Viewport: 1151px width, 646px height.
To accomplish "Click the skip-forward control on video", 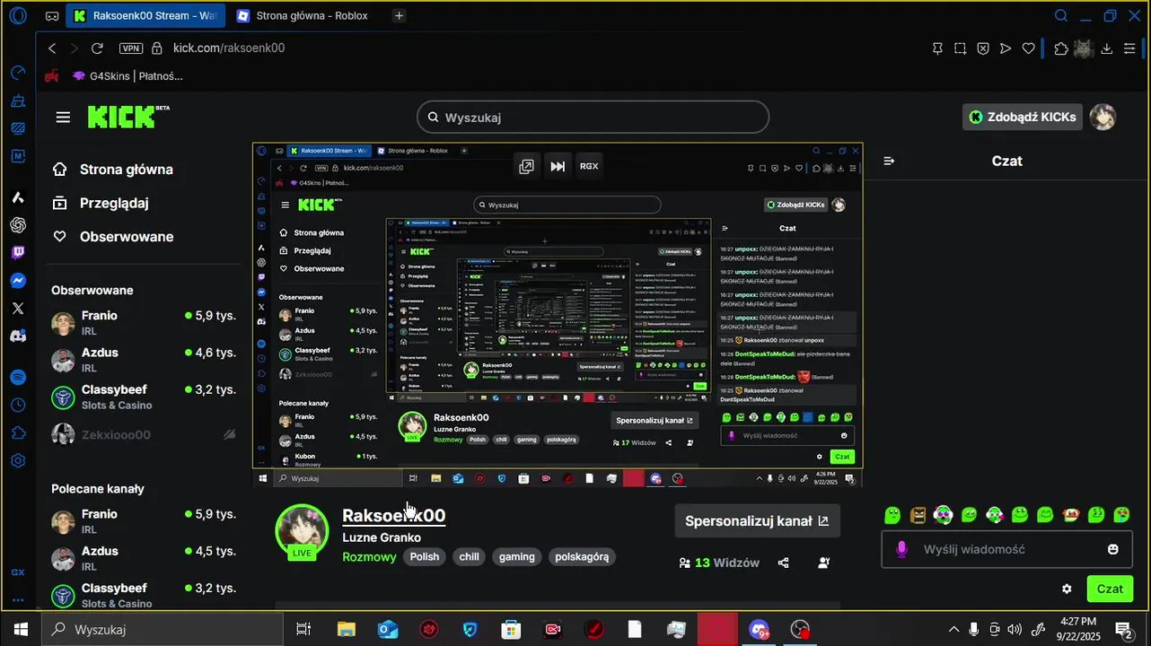I will click(558, 166).
